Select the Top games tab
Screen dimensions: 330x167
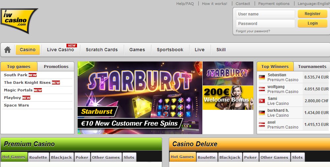[19, 66]
